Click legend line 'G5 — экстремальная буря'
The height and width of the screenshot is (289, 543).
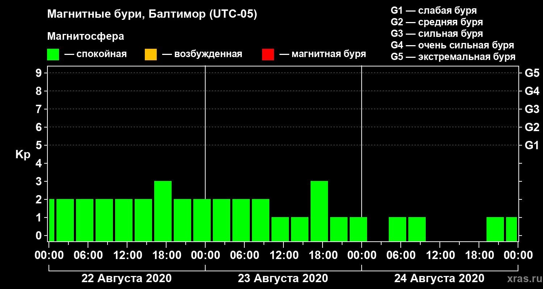click(453, 57)
